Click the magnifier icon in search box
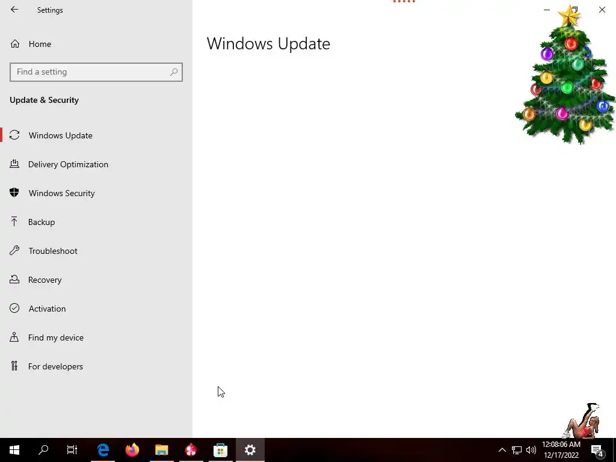This screenshot has height=462, width=616. (x=174, y=72)
